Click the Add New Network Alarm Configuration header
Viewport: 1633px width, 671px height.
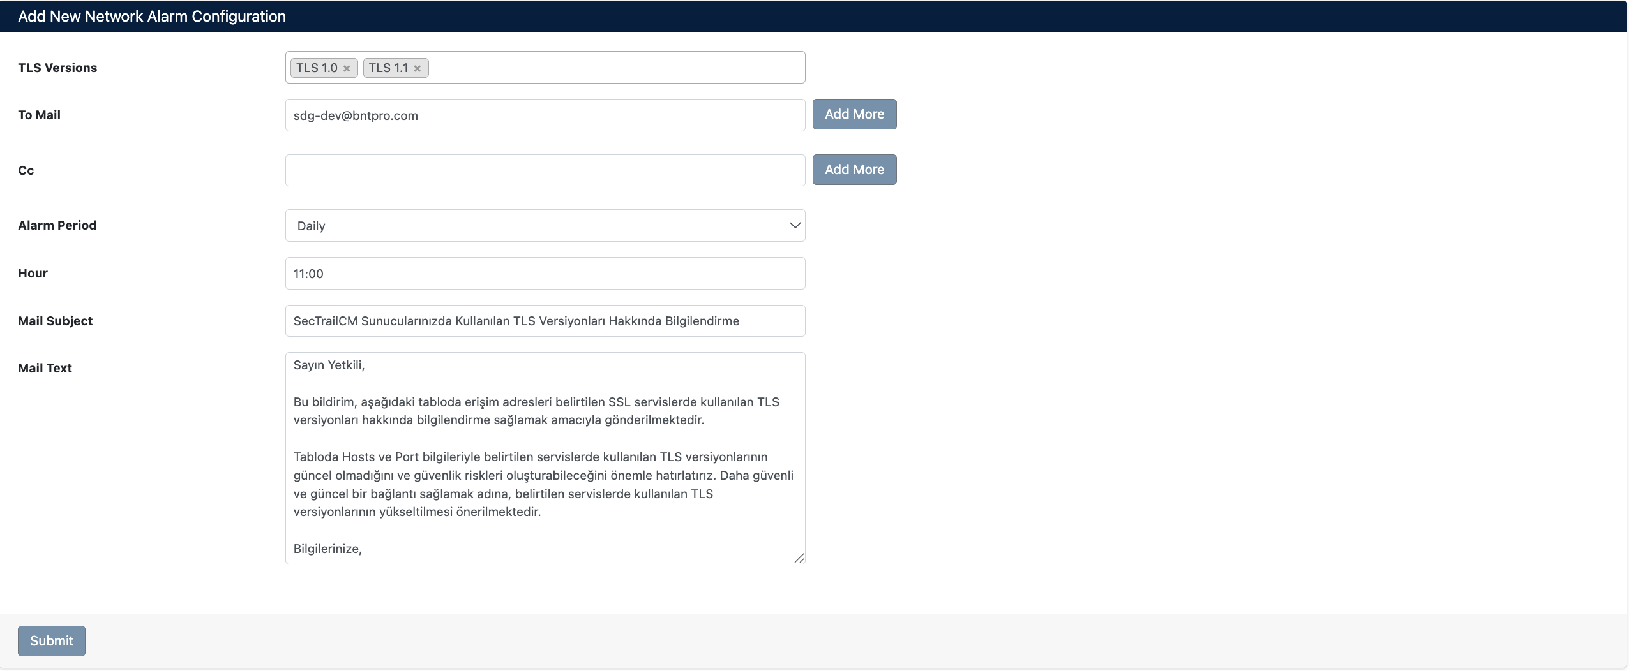click(152, 16)
